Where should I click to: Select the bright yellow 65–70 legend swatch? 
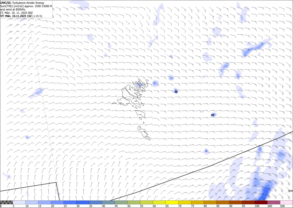pos(172,202)
